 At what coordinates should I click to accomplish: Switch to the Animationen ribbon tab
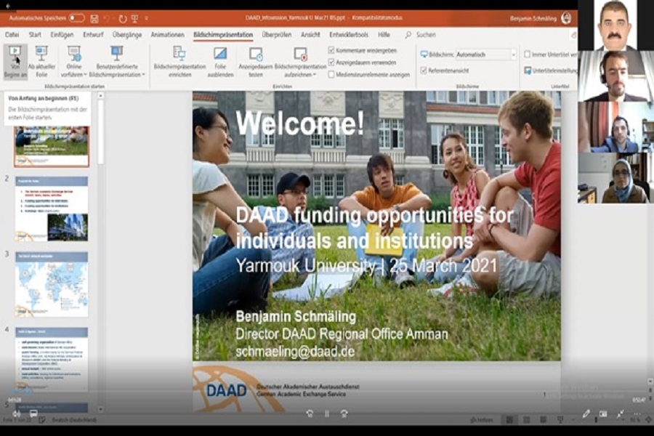click(167, 35)
